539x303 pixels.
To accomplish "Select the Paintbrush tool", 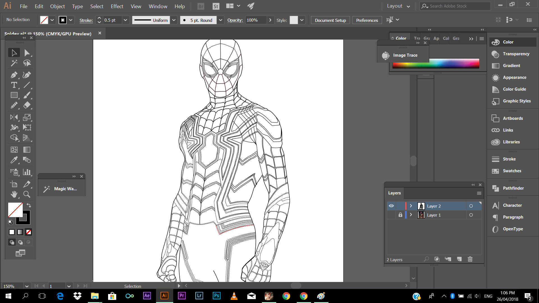I will click(x=27, y=95).
